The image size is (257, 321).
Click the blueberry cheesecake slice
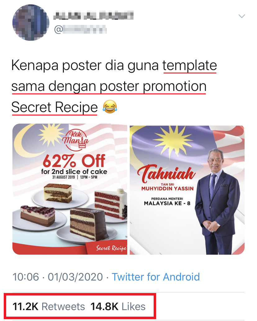pyautogui.click(x=38, y=215)
